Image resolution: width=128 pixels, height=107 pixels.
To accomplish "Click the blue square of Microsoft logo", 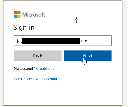I will click(15, 16).
